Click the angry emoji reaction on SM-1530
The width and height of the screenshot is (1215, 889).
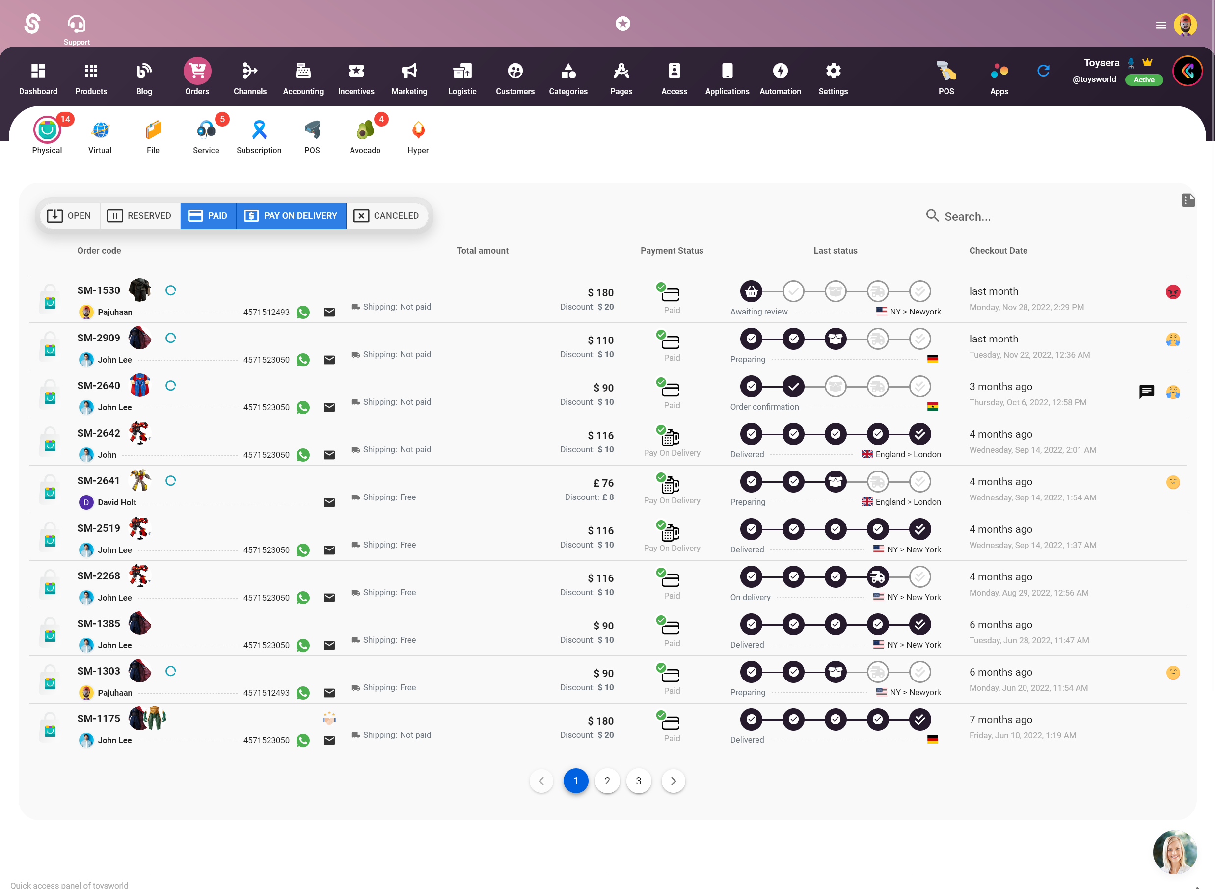1174,291
